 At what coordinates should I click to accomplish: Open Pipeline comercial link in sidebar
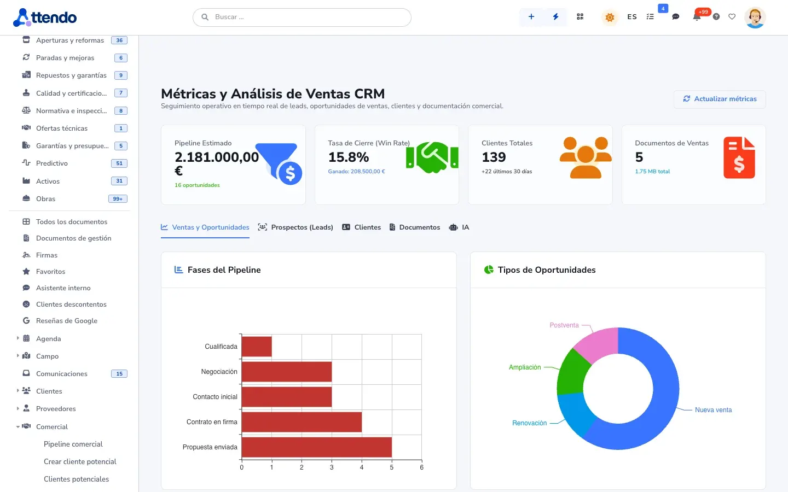73,444
